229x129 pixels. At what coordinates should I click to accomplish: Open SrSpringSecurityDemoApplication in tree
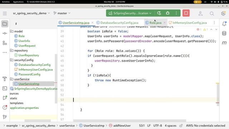36,89
